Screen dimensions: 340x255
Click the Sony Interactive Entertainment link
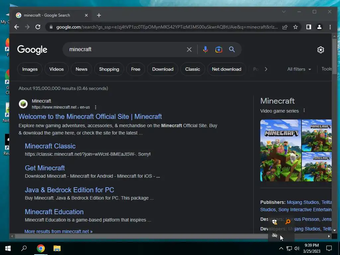[x=305, y=210]
